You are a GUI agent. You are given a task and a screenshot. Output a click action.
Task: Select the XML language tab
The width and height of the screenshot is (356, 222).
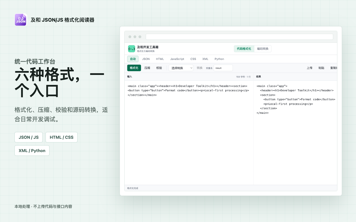click(205, 59)
